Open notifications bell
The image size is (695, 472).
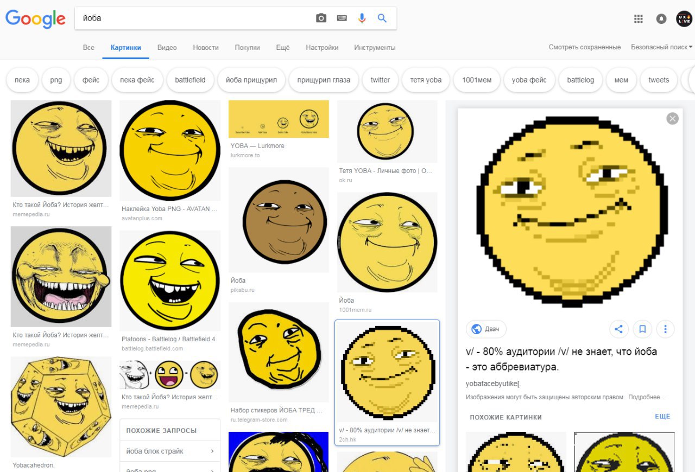tap(661, 19)
